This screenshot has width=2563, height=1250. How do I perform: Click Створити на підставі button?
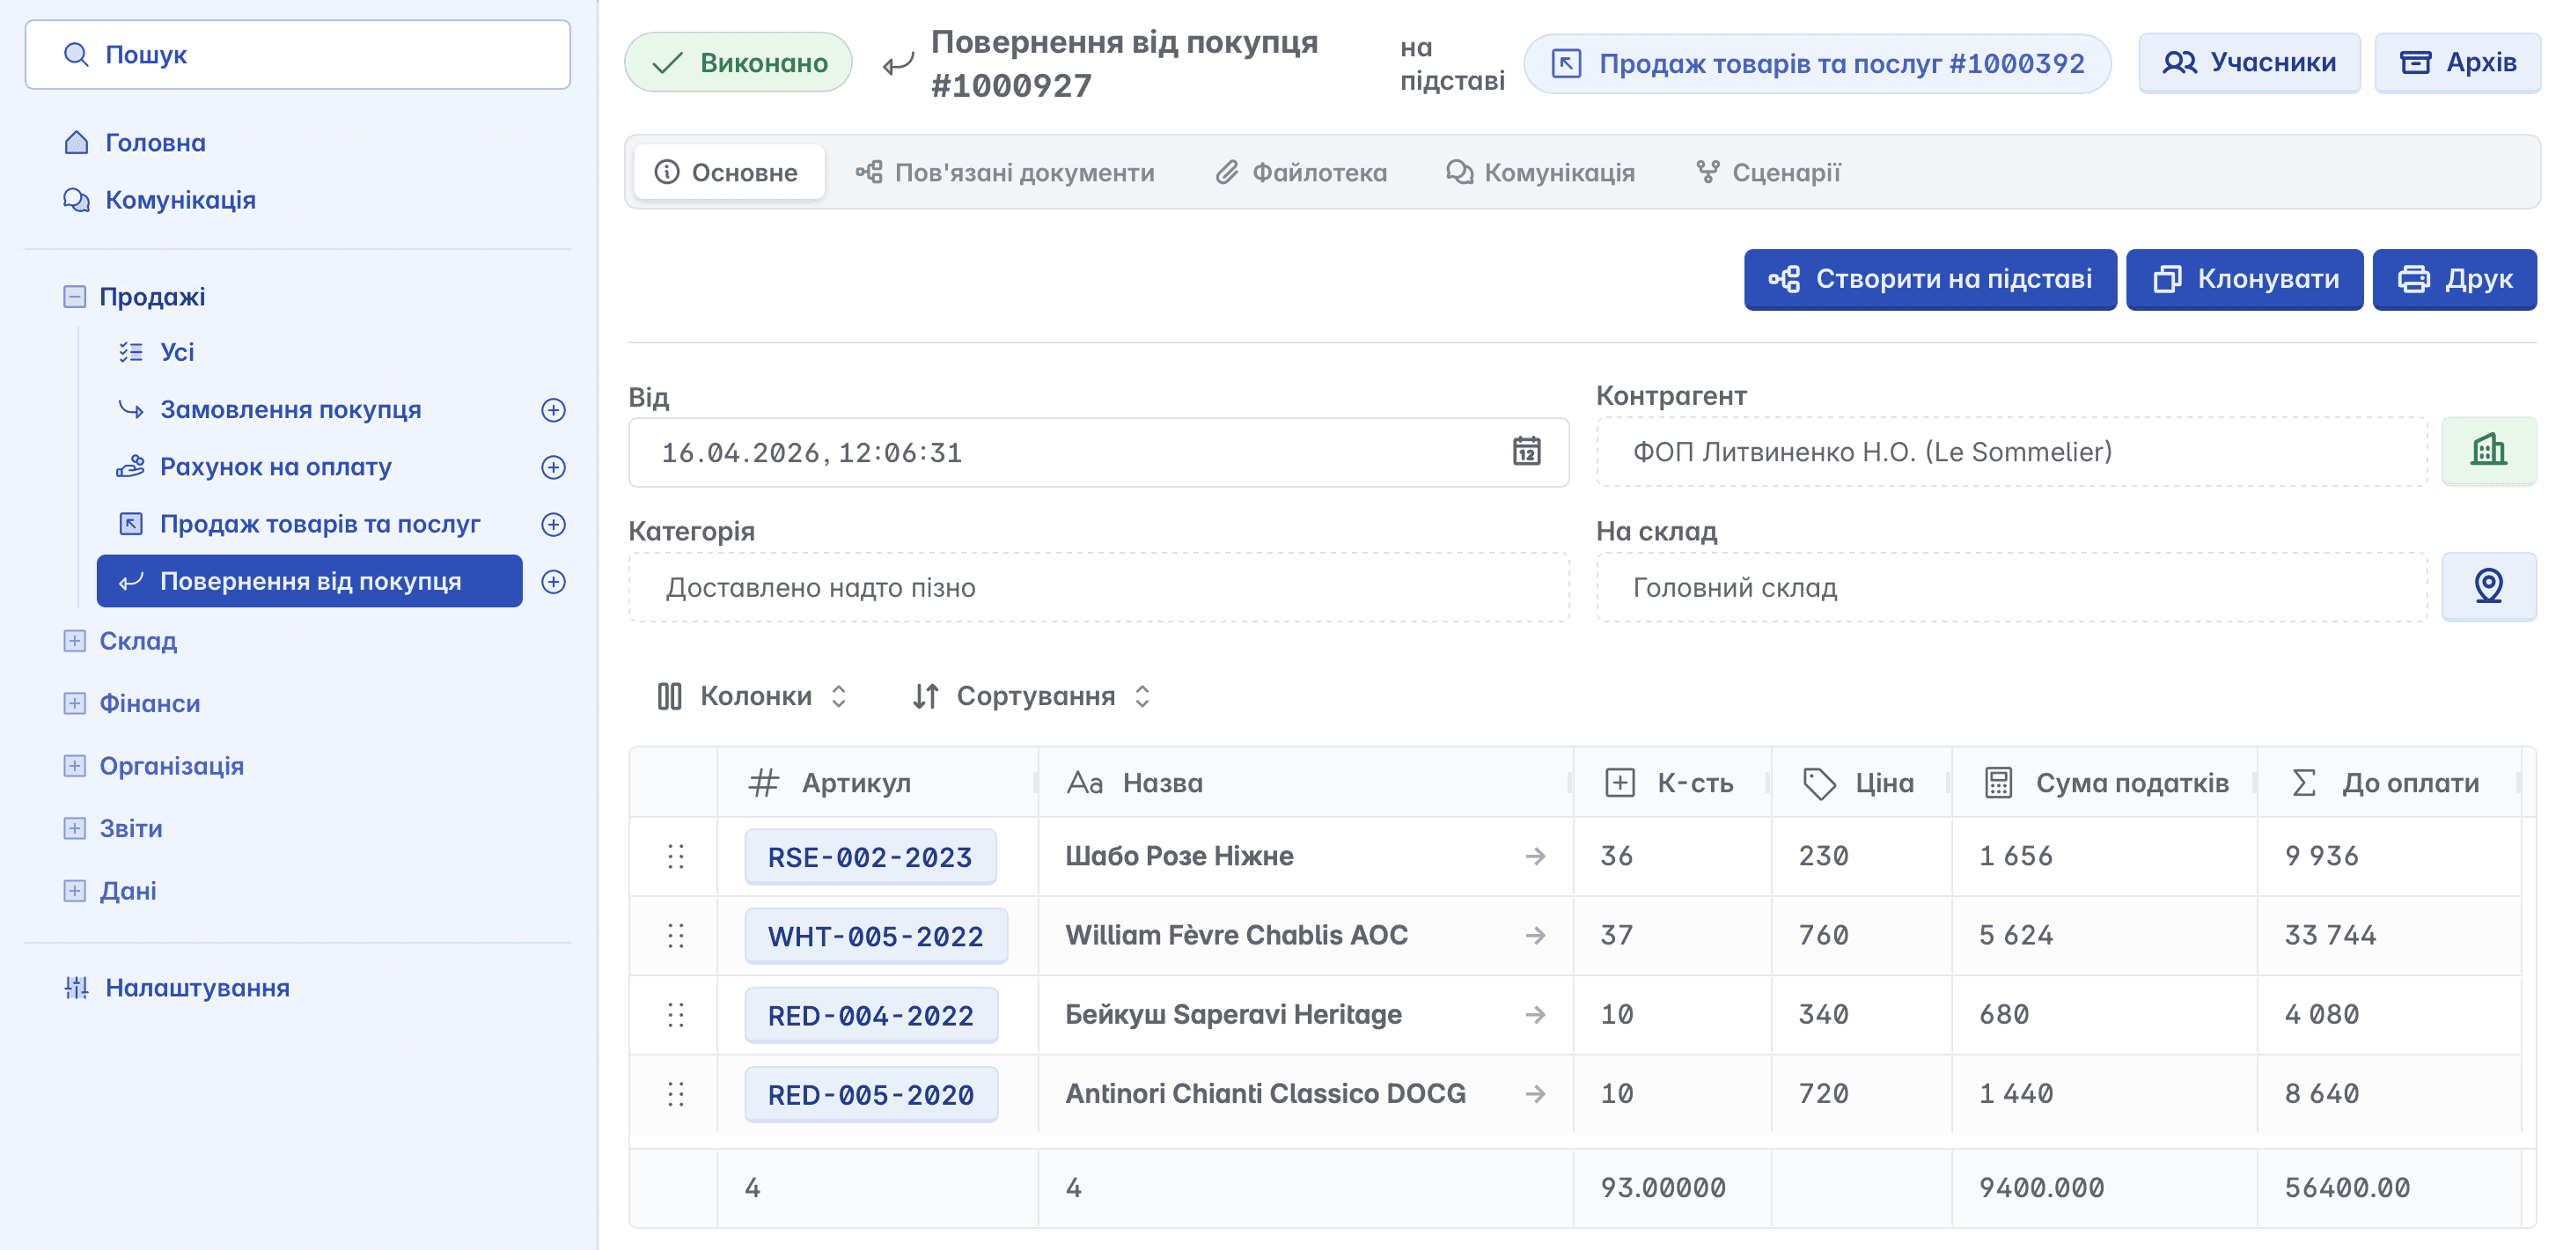coord(1929,280)
